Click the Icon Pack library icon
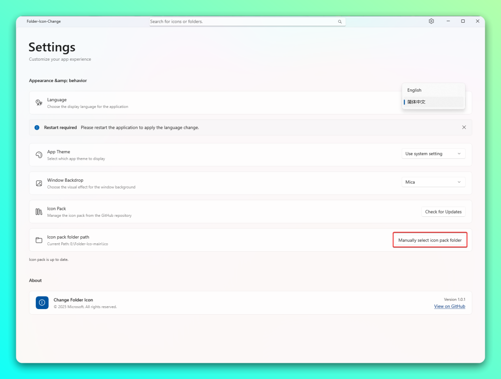The height and width of the screenshot is (379, 501). coord(39,212)
